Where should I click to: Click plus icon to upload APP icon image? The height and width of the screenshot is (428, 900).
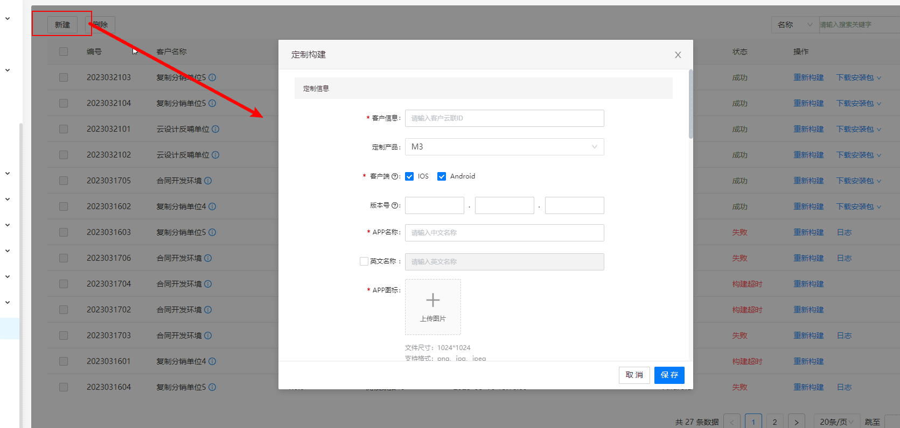(x=433, y=300)
